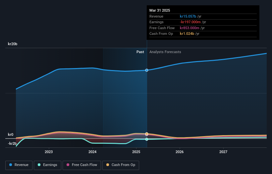Toggle the Earnings legend series
The height and width of the screenshot is (174, 272).
click(x=47, y=165)
